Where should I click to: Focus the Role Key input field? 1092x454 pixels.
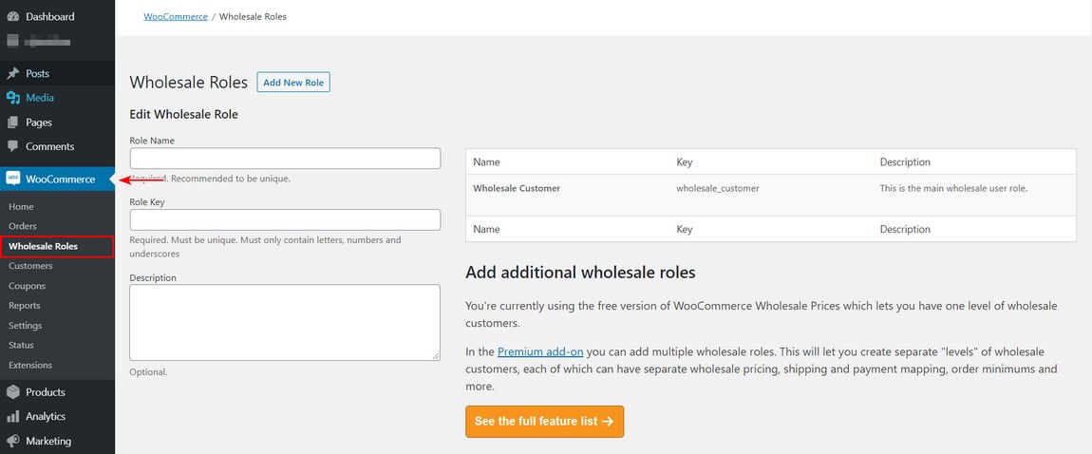pos(285,220)
